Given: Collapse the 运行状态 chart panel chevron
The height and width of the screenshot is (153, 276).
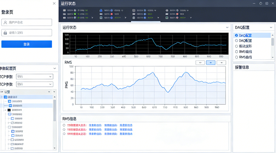Looking at the screenshot, I should click(x=227, y=27).
